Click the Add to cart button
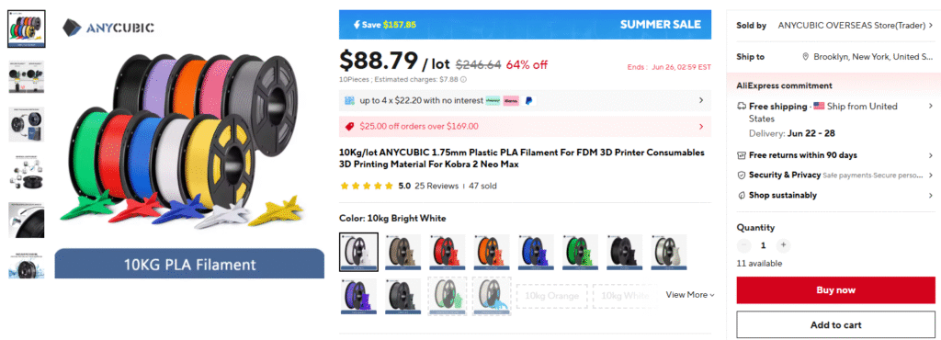The height and width of the screenshot is (340, 941). (836, 325)
